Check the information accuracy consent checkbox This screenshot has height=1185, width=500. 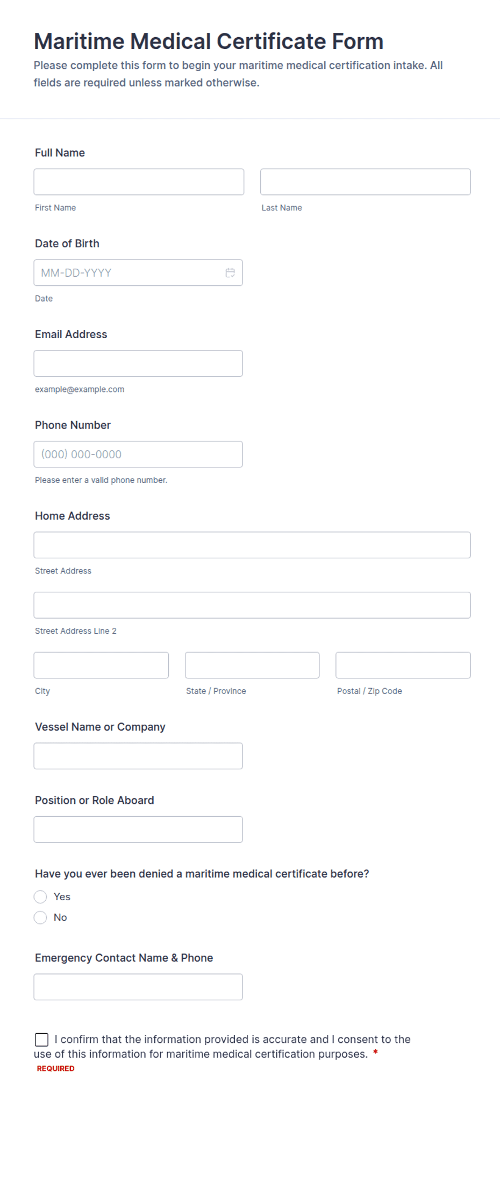pos(41,1040)
